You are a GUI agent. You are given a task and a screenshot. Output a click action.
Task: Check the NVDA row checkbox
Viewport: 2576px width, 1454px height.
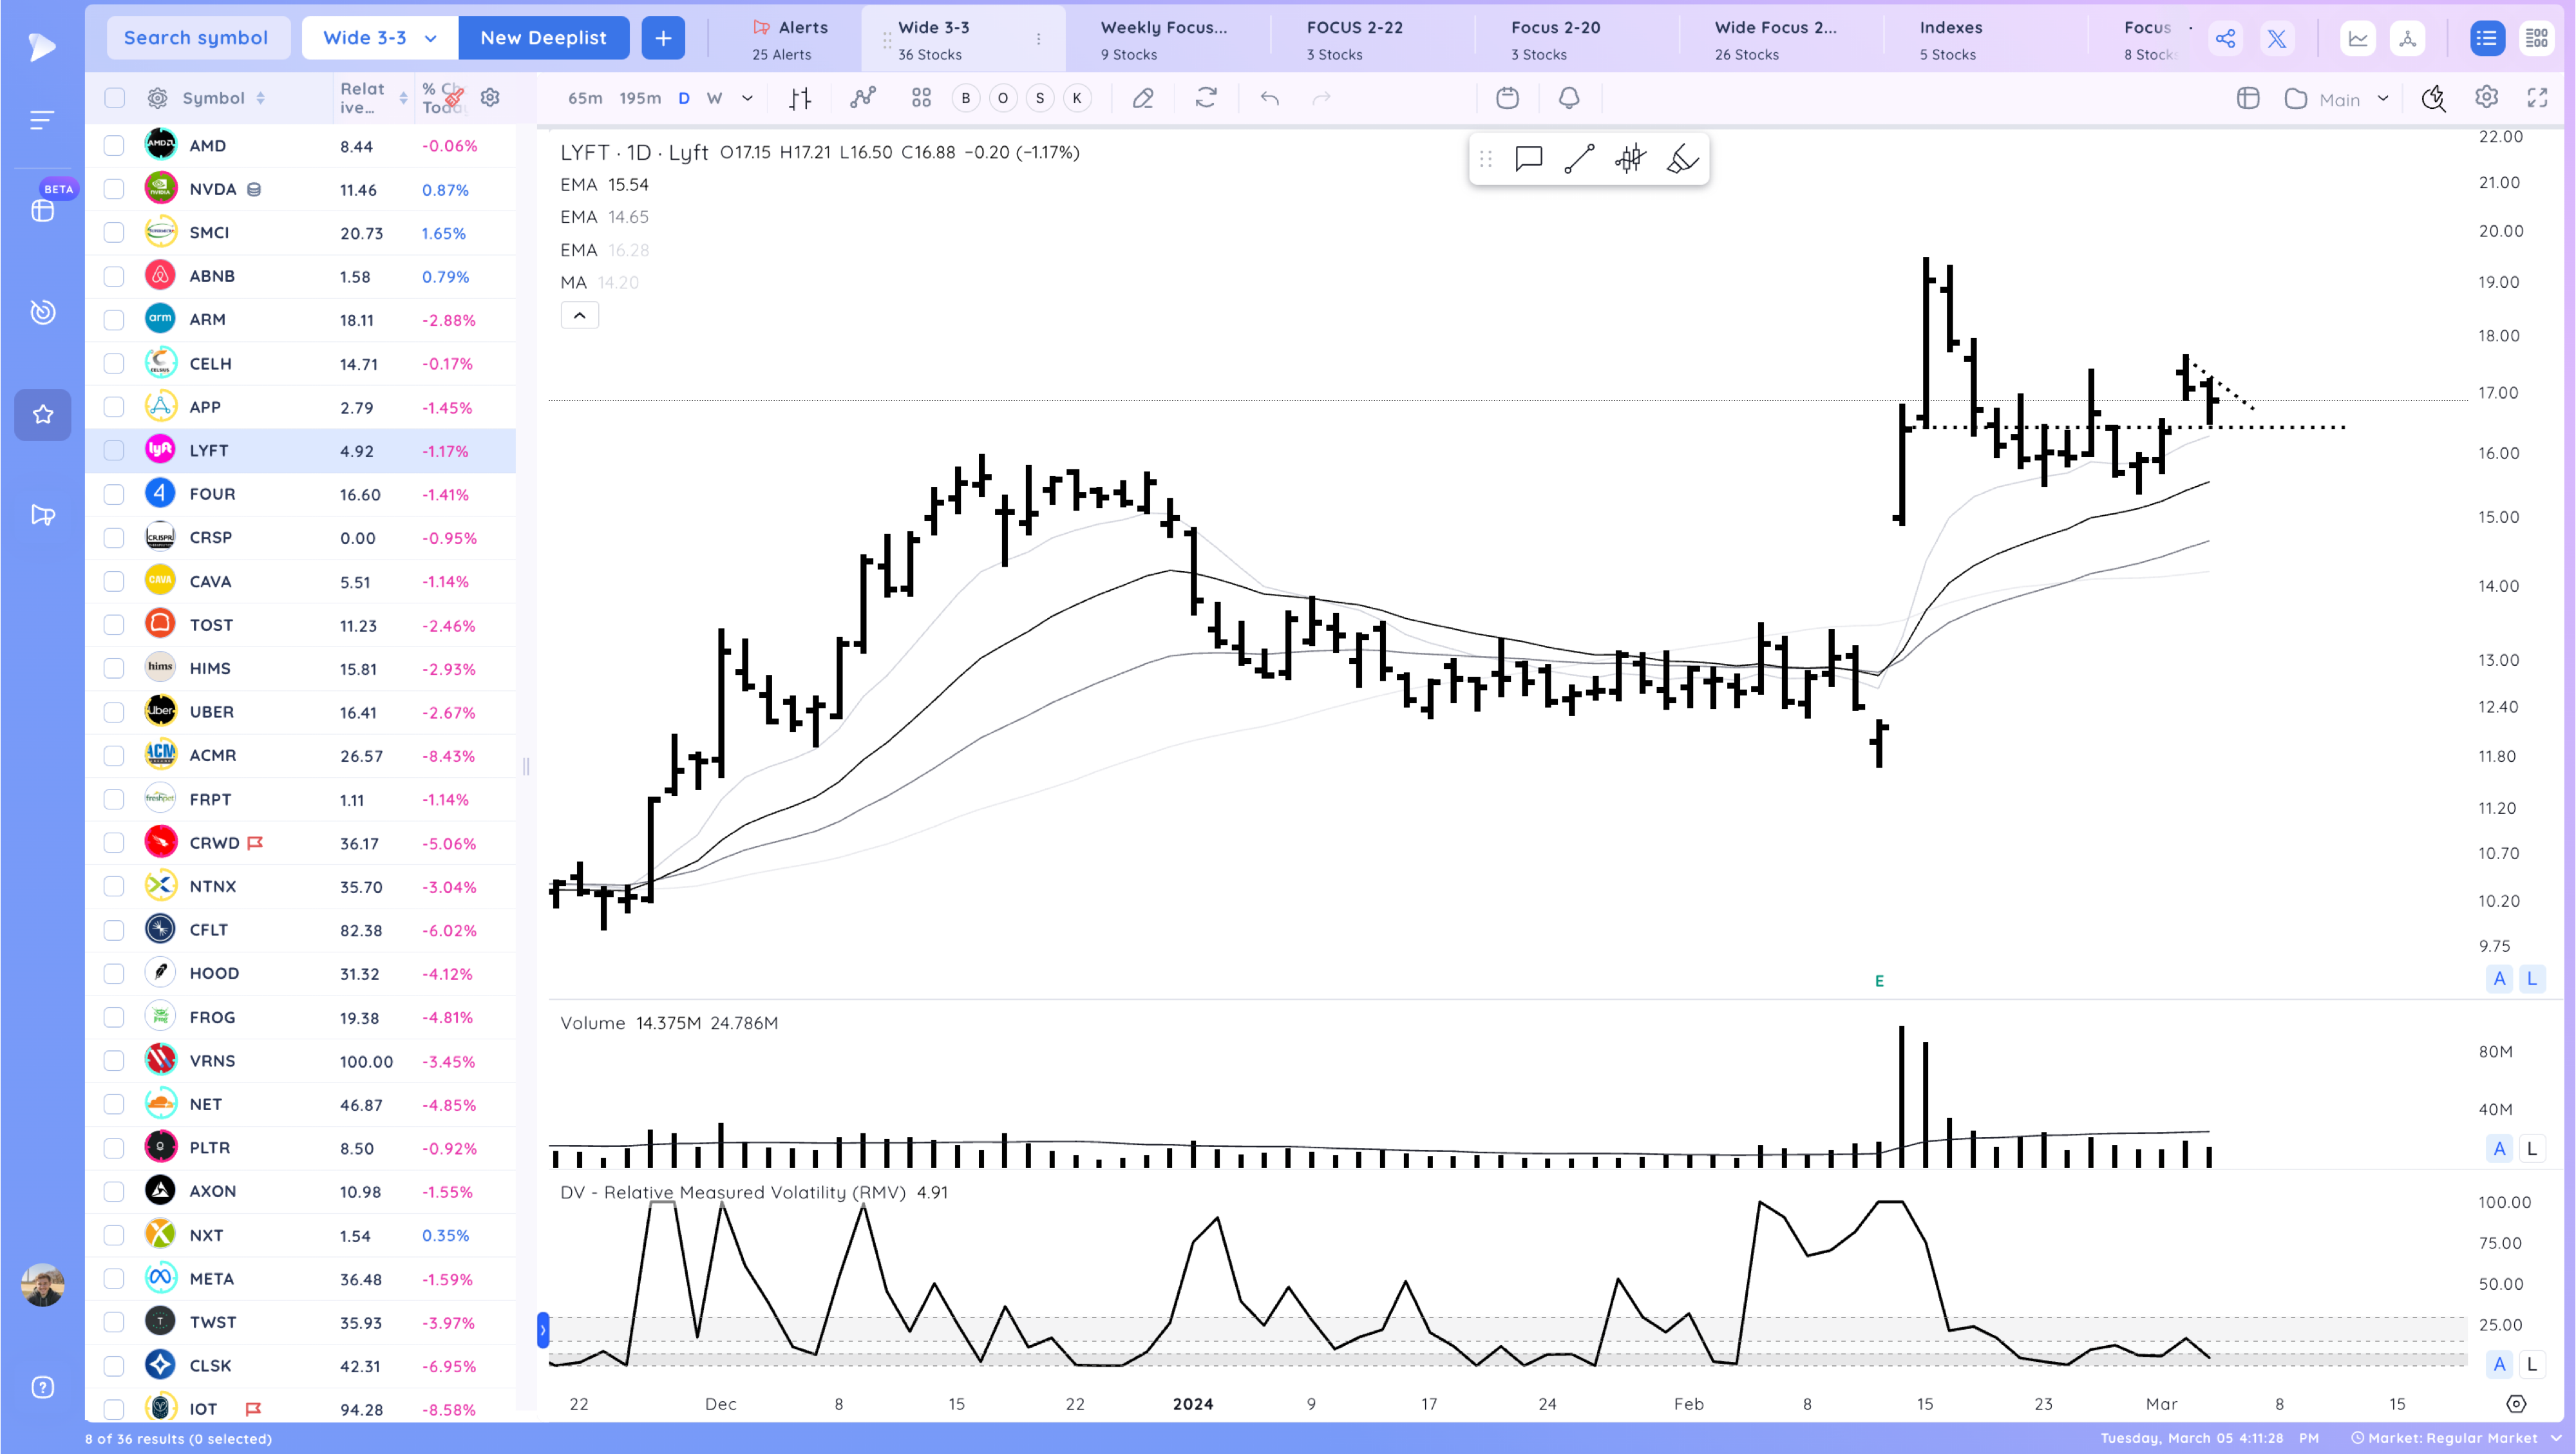114,189
